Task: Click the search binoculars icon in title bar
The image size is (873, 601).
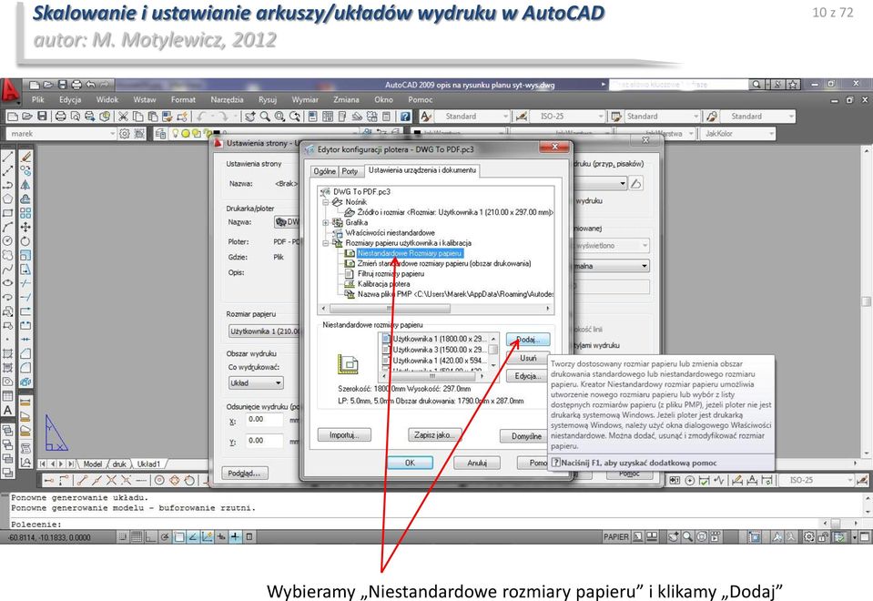Action: pos(756,85)
